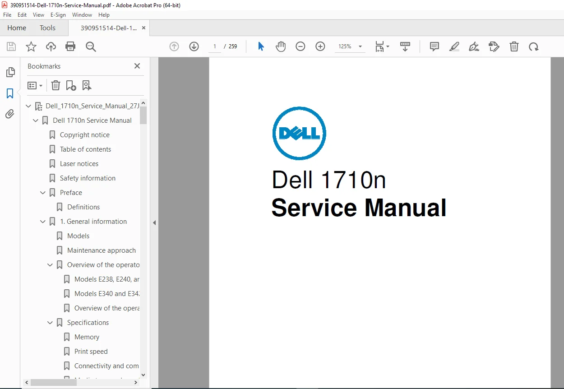The image size is (564, 389).
Task: Click the fit page scrolling icon
Action: 379,46
